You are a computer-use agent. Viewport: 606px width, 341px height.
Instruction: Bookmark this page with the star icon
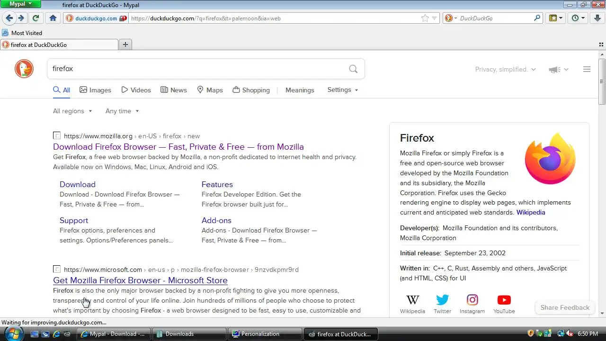click(x=425, y=18)
